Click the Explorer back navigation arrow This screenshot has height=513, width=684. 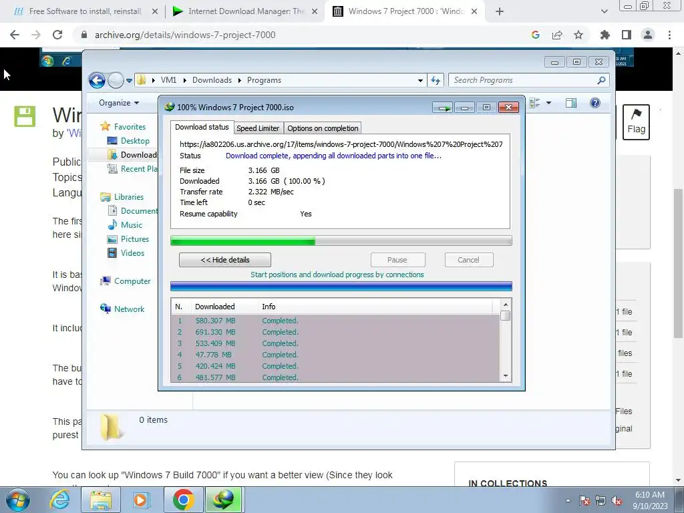(x=97, y=80)
